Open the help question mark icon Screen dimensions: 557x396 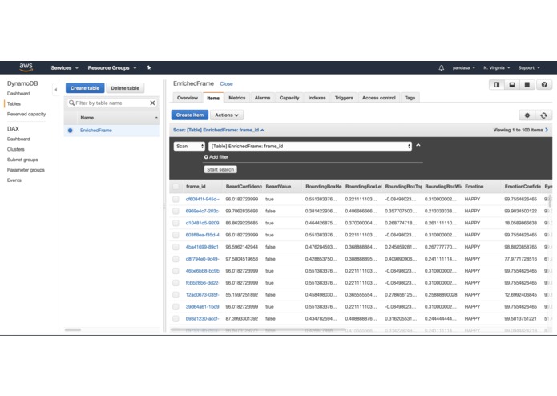pos(544,84)
